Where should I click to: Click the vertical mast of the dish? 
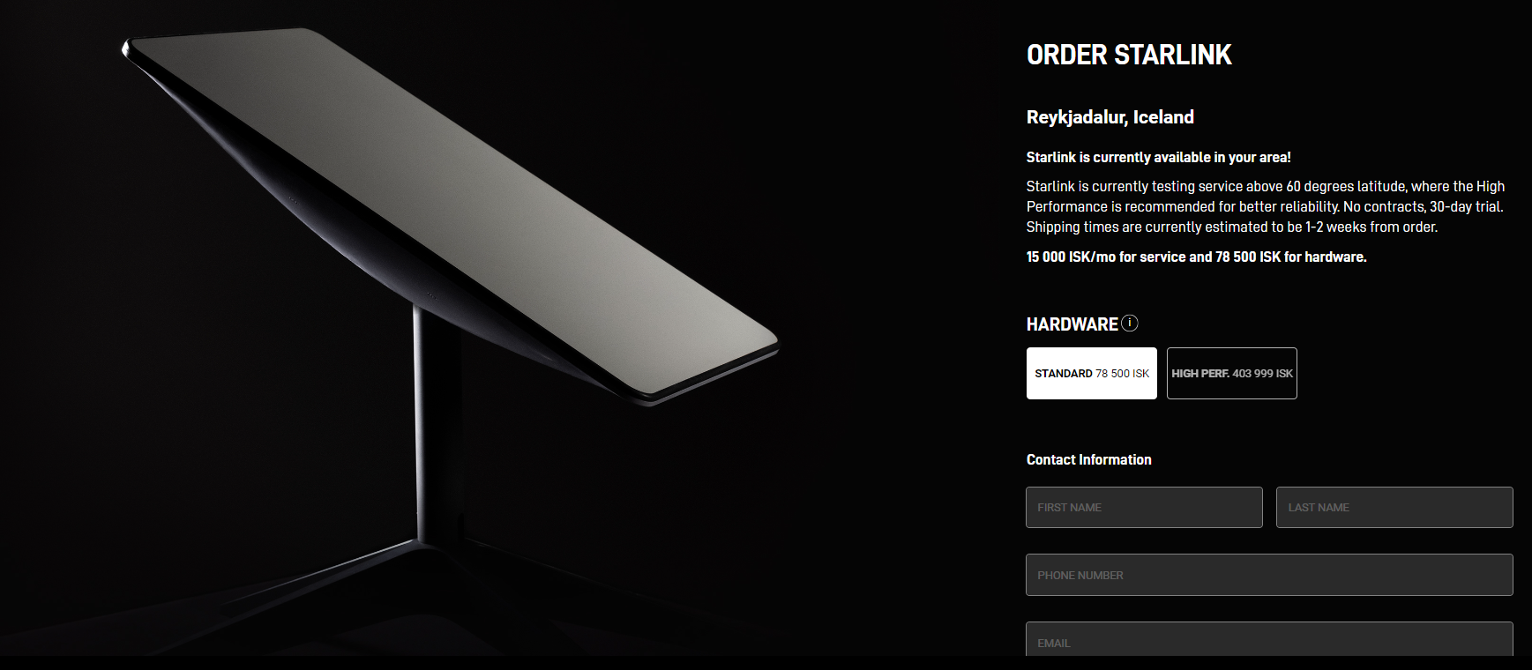(437, 423)
